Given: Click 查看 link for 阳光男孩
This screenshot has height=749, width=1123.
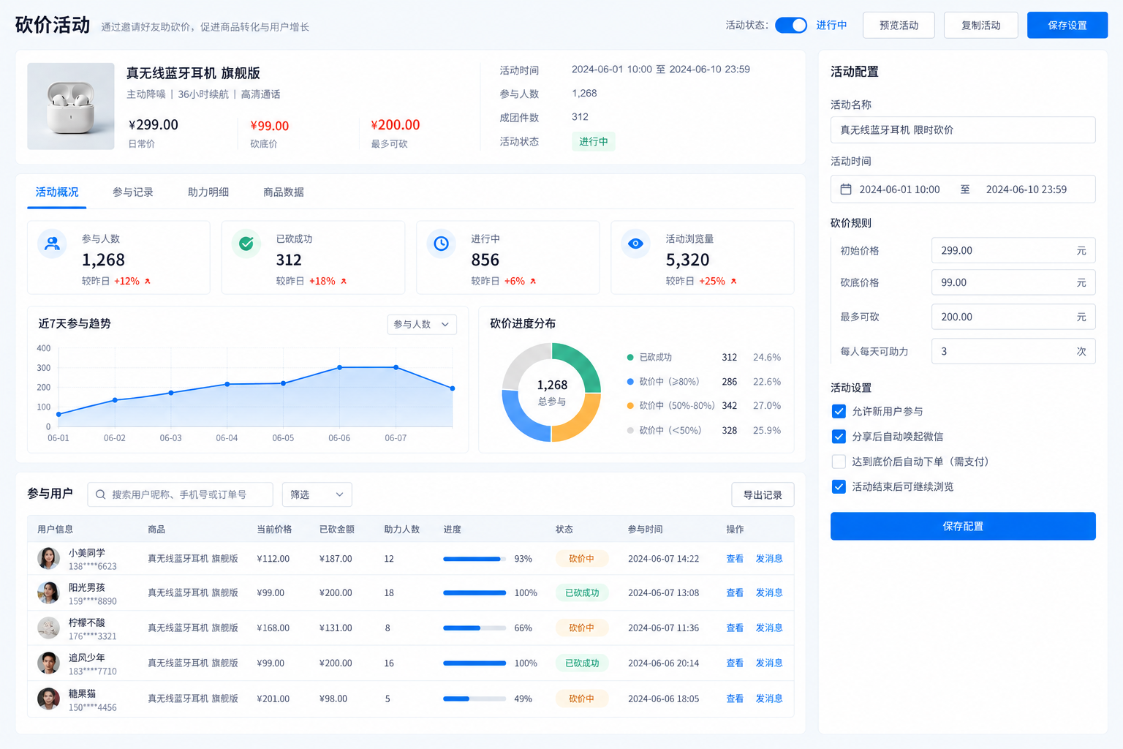Looking at the screenshot, I should pyautogui.click(x=735, y=593).
